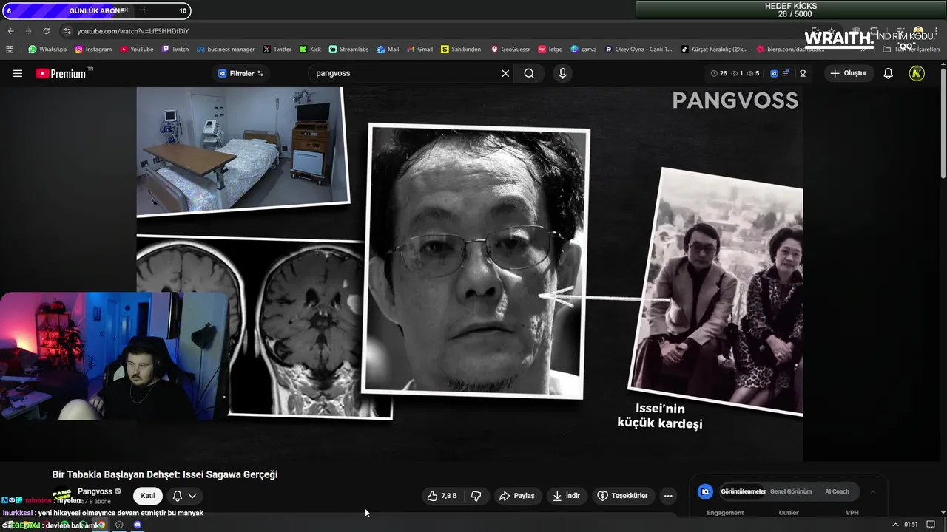947x532 pixels.
Task: Click the video player area
Action: coord(469,273)
